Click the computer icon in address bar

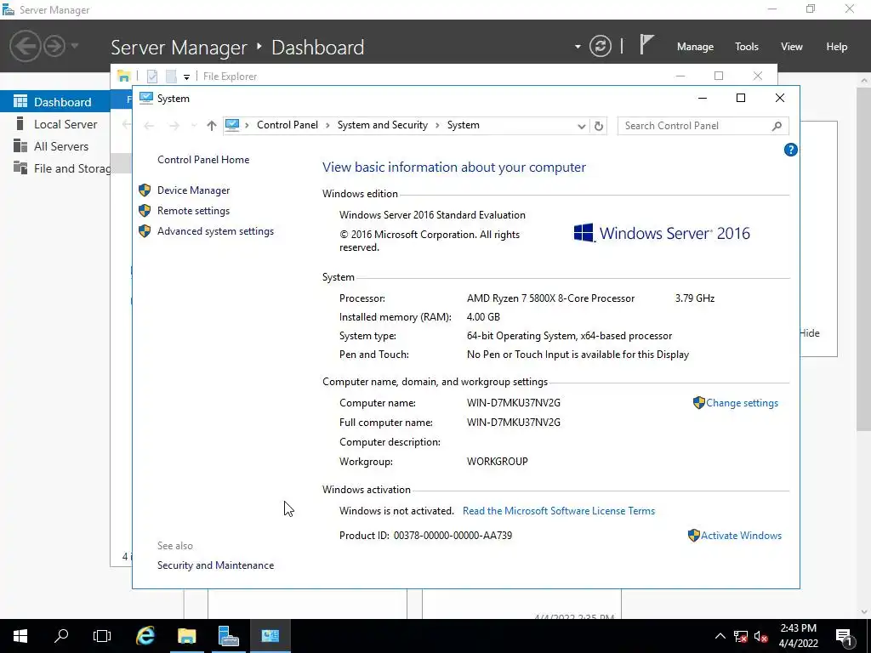pyautogui.click(x=232, y=126)
